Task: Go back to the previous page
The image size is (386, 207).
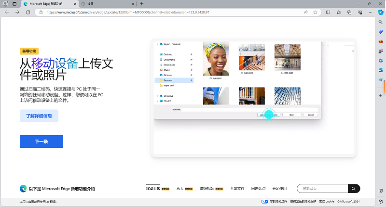Action: [x=7, y=13]
